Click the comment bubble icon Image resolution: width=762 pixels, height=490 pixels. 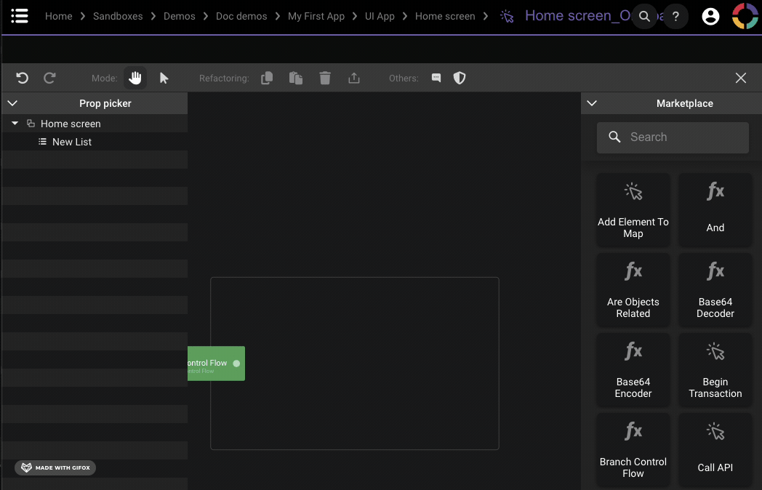(x=436, y=78)
